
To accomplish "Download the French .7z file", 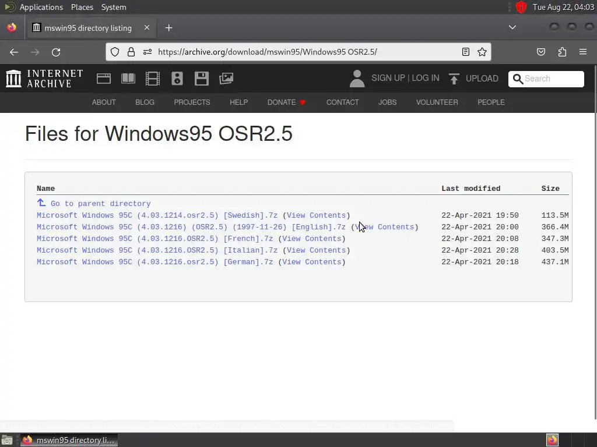I will [x=154, y=239].
